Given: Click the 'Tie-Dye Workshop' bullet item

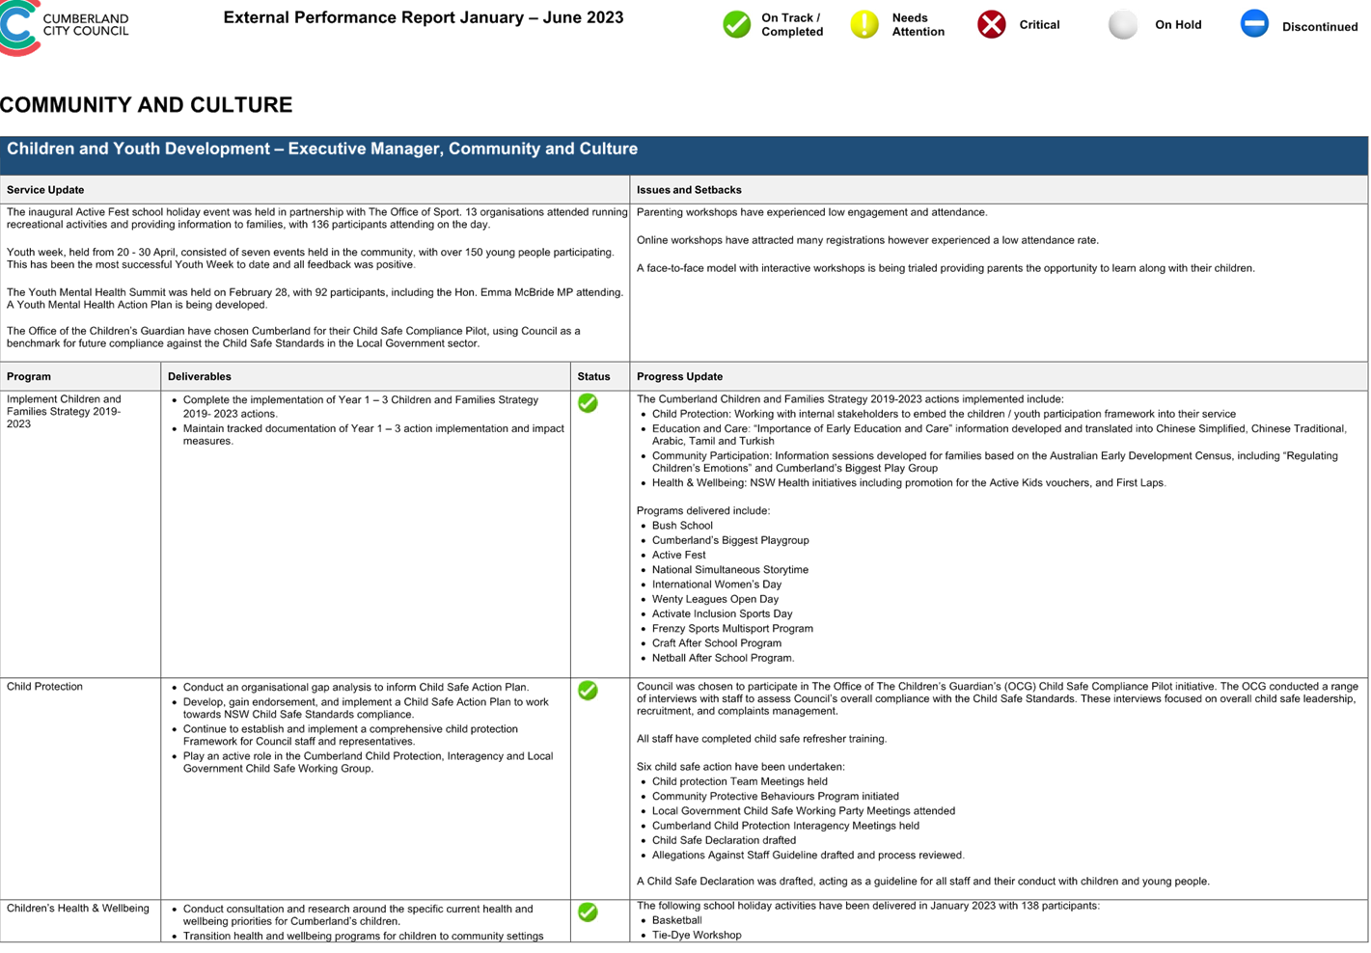Looking at the screenshot, I should tap(697, 936).
